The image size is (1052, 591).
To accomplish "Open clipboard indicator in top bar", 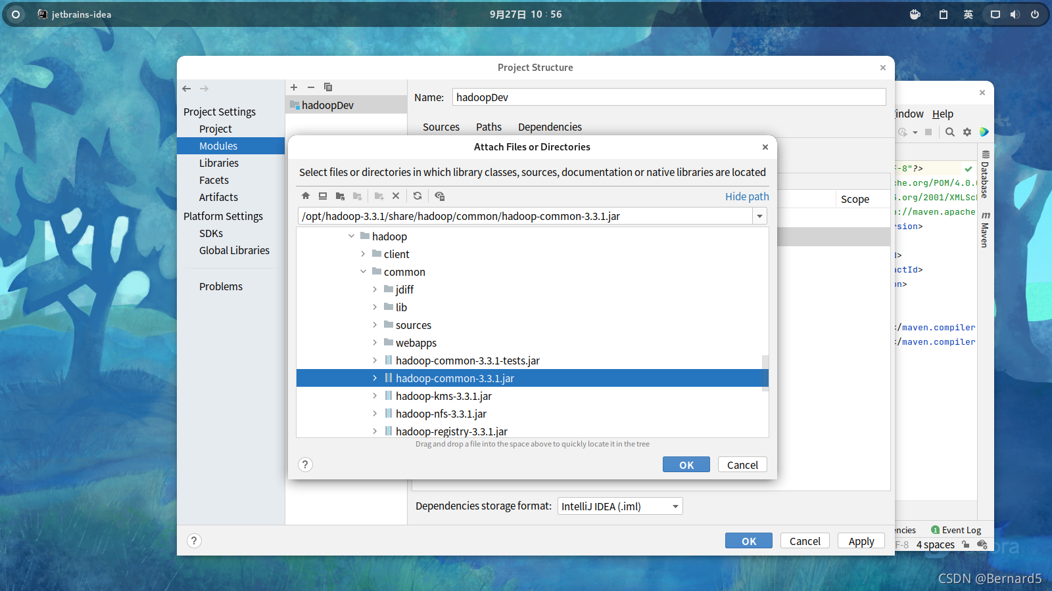I will click(944, 14).
